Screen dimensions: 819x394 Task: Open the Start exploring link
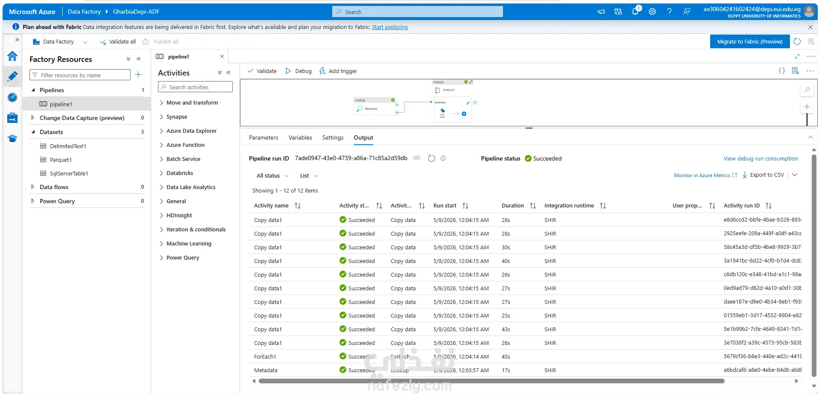point(390,27)
